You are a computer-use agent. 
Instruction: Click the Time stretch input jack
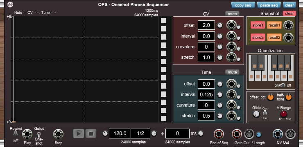pos(231,116)
